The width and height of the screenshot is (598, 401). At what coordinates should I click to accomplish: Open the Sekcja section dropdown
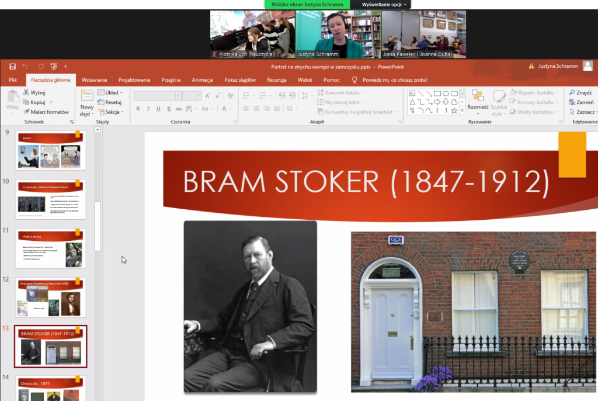tap(110, 112)
